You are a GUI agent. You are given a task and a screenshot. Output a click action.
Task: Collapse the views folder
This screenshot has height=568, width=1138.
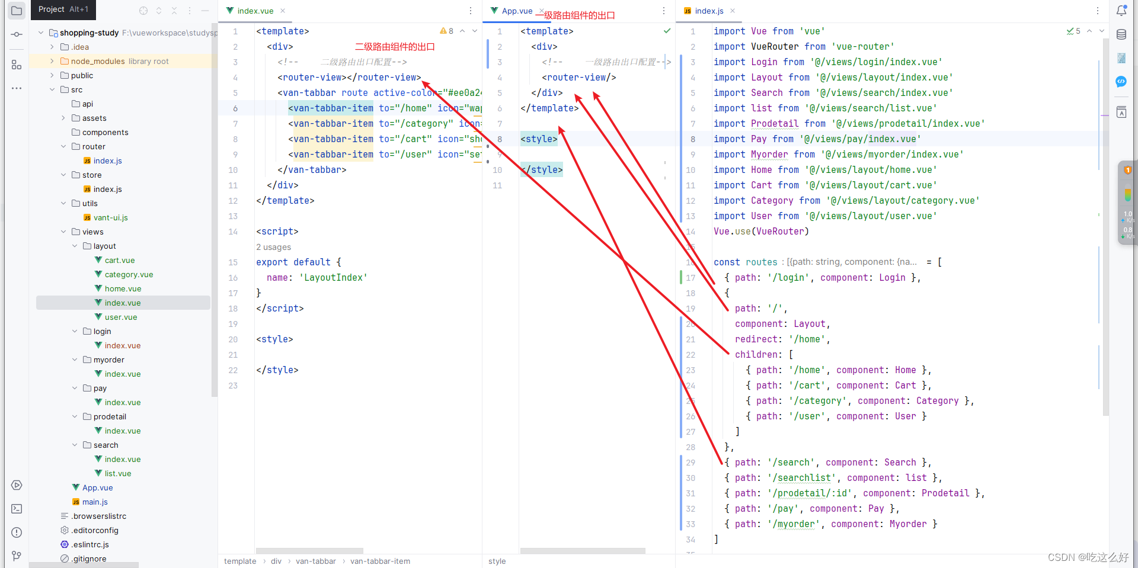coord(63,232)
